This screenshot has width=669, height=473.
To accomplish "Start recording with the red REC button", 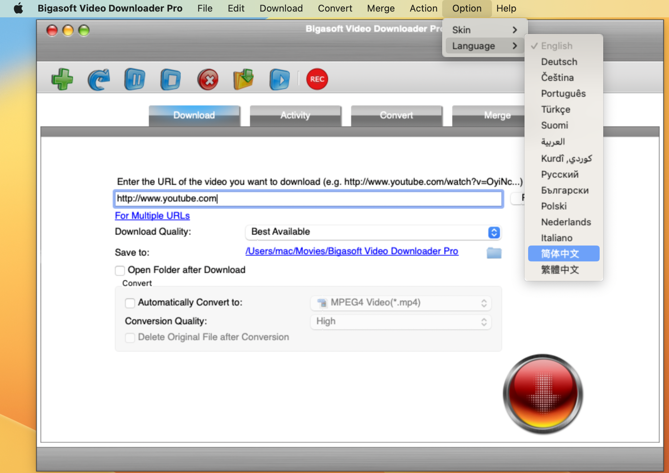I will click(317, 79).
